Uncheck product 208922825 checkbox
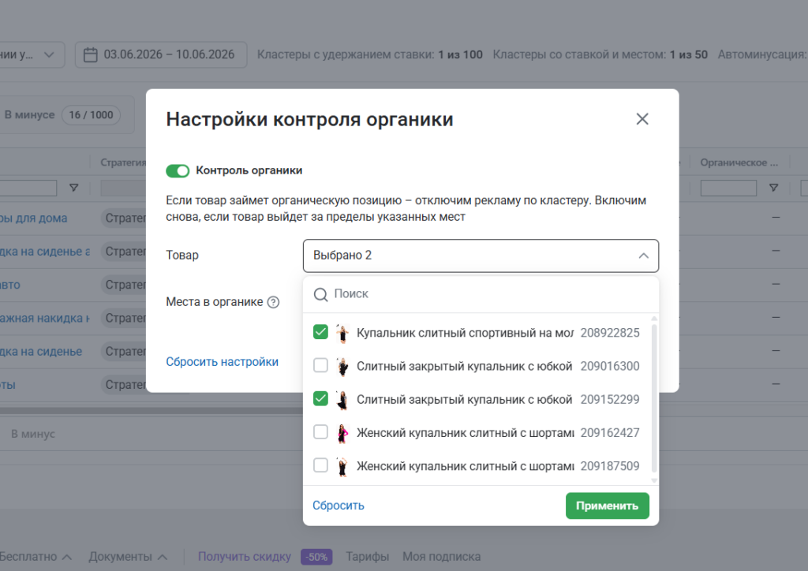This screenshot has height=571, width=808. tap(320, 332)
